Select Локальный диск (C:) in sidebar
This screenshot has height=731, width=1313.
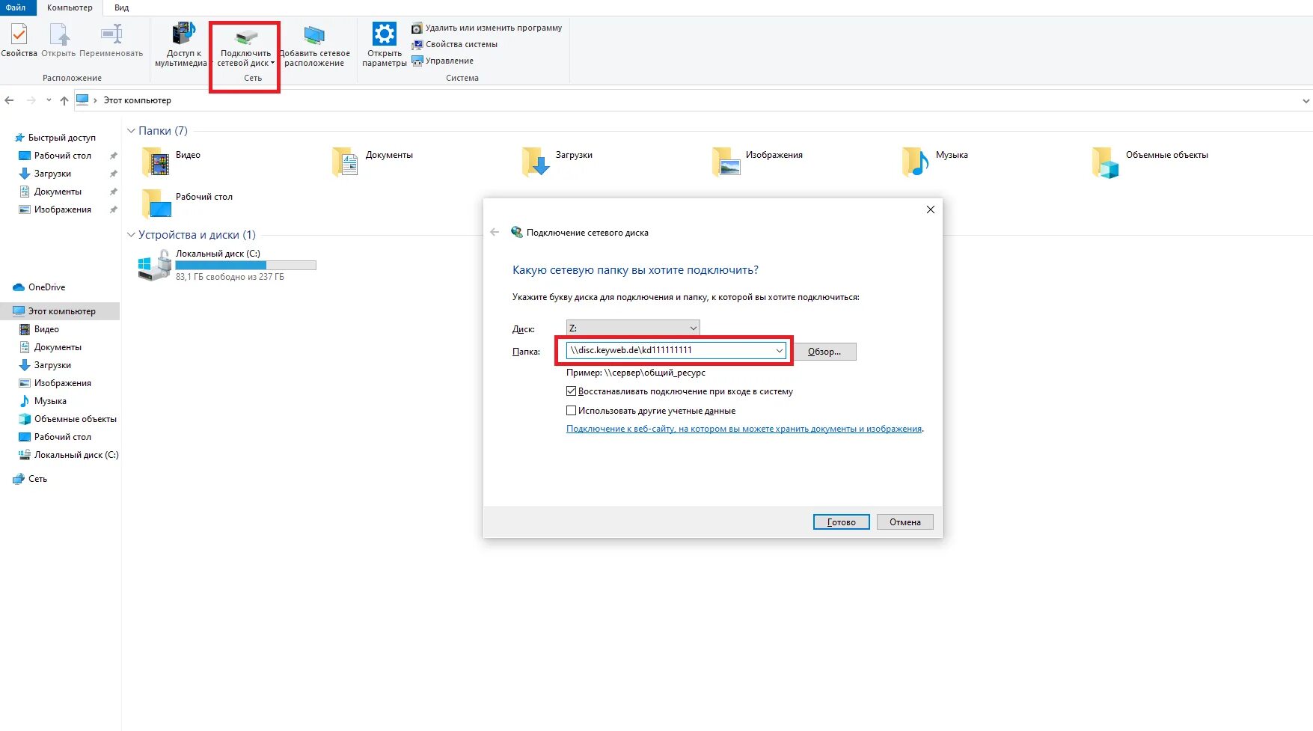click(76, 455)
